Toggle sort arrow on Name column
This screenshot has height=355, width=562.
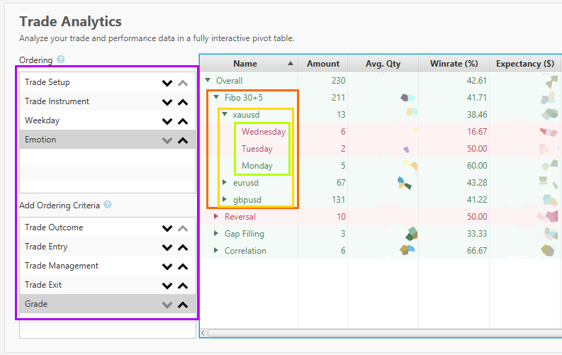tap(291, 63)
